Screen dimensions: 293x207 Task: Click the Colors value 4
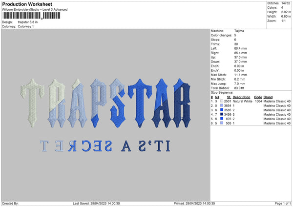coord(282,8)
